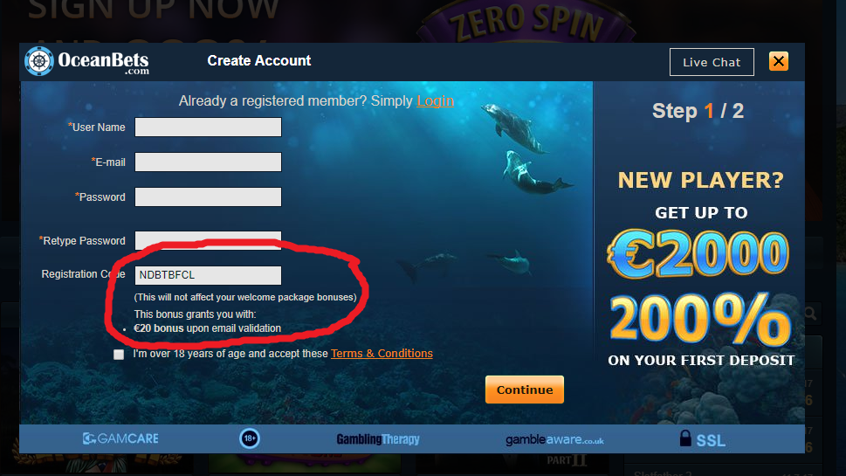Select the Registration Code field with NDBTBFCL
Image resolution: width=846 pixels, height=476 pixels.
[x=208, y=275]
